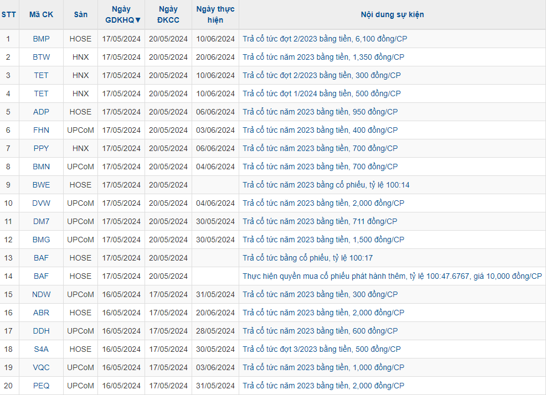Viewport: 546px width, 395px height.
Task: Click the Mã CK column header
Action: 41,14
